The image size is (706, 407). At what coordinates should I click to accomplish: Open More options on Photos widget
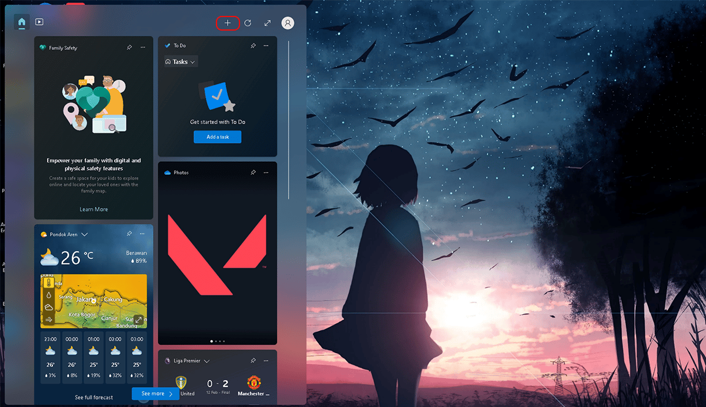pos(266,172)
